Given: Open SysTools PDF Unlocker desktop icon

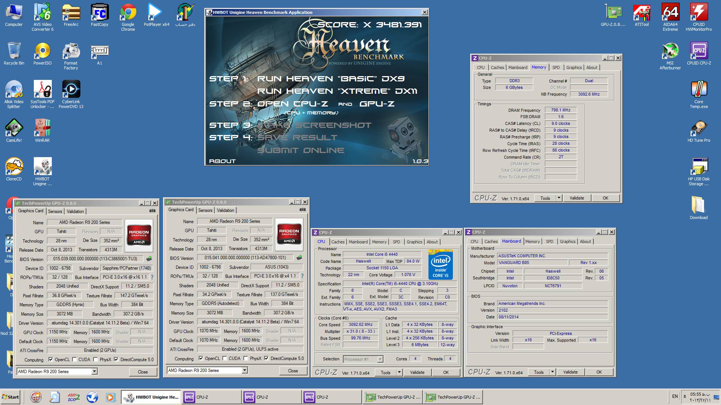Looking at the screenshot, I should pos(42,94).
